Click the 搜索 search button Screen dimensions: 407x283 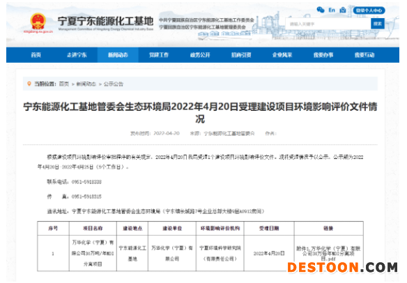[378, 24]
